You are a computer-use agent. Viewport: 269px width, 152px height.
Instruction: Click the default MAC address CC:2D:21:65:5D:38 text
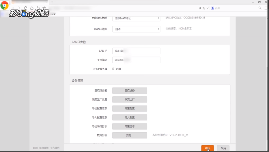(x=194, y=18)
